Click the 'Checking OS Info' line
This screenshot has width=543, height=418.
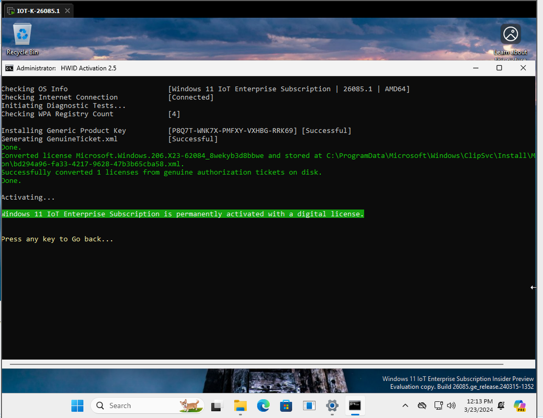tap(35, 89)
